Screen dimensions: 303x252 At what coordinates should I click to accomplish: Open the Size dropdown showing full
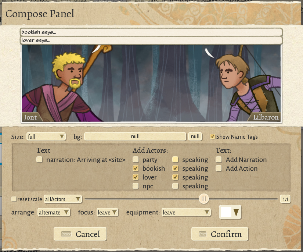tap(46, 136)
